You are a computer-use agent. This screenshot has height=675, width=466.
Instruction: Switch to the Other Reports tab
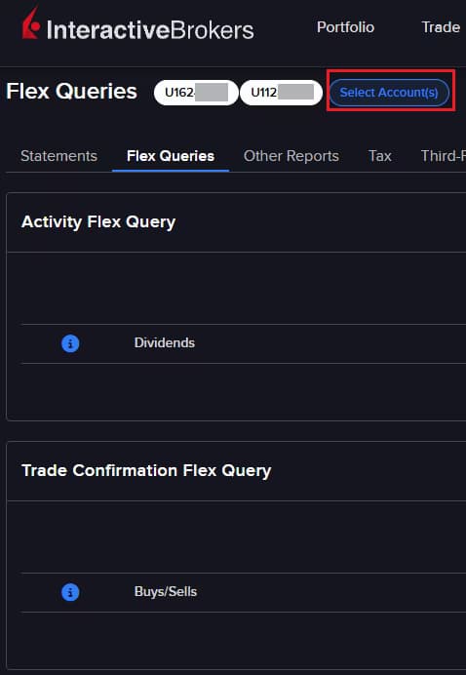(x=291, y=156)
